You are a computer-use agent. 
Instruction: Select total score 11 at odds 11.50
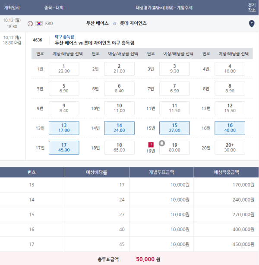(x=174, y=108)
